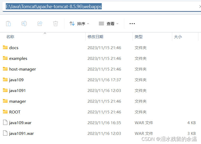Click the host-manager folder name
201x144 pixels.
coord(23,69)
